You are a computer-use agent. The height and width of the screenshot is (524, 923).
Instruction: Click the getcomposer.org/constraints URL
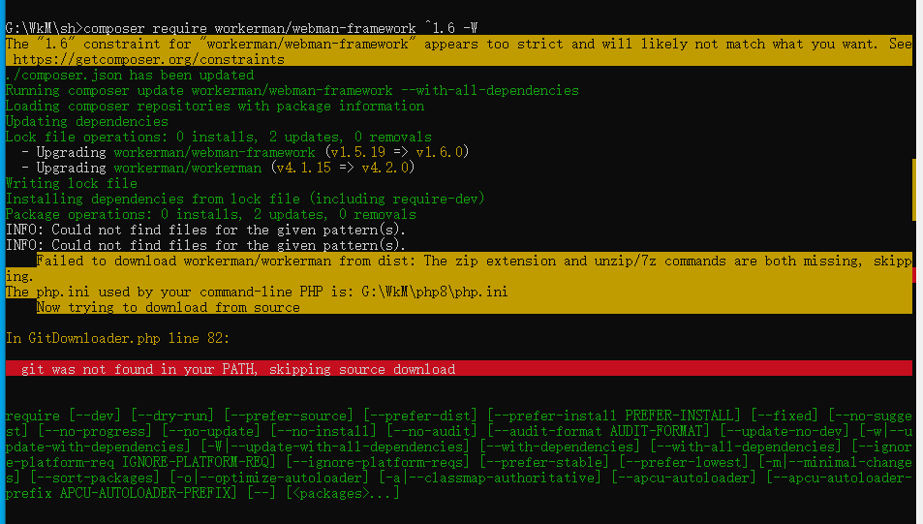[148, 59]
